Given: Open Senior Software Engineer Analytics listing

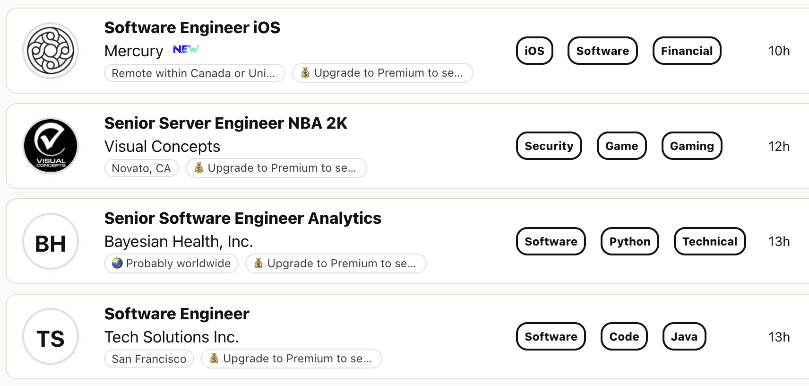Looking at the screenshot, I should coord(242,219).
